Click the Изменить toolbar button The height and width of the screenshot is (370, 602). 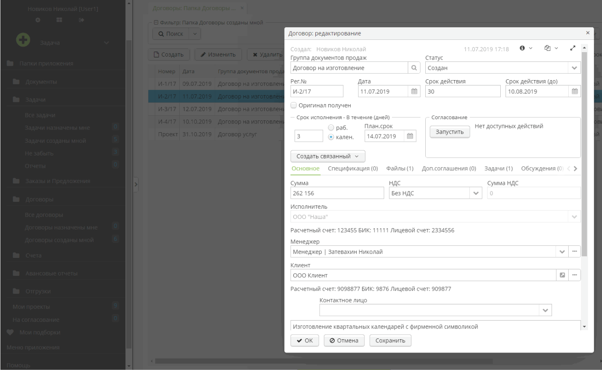tap(218, 55)
